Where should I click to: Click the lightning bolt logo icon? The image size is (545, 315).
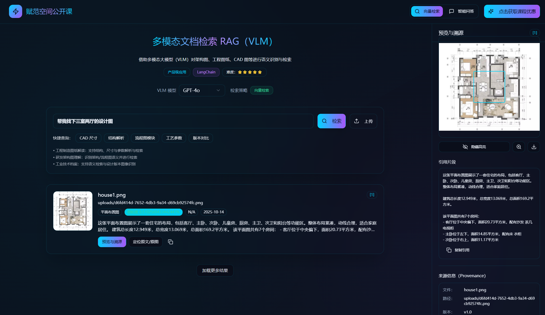[16, 11]
